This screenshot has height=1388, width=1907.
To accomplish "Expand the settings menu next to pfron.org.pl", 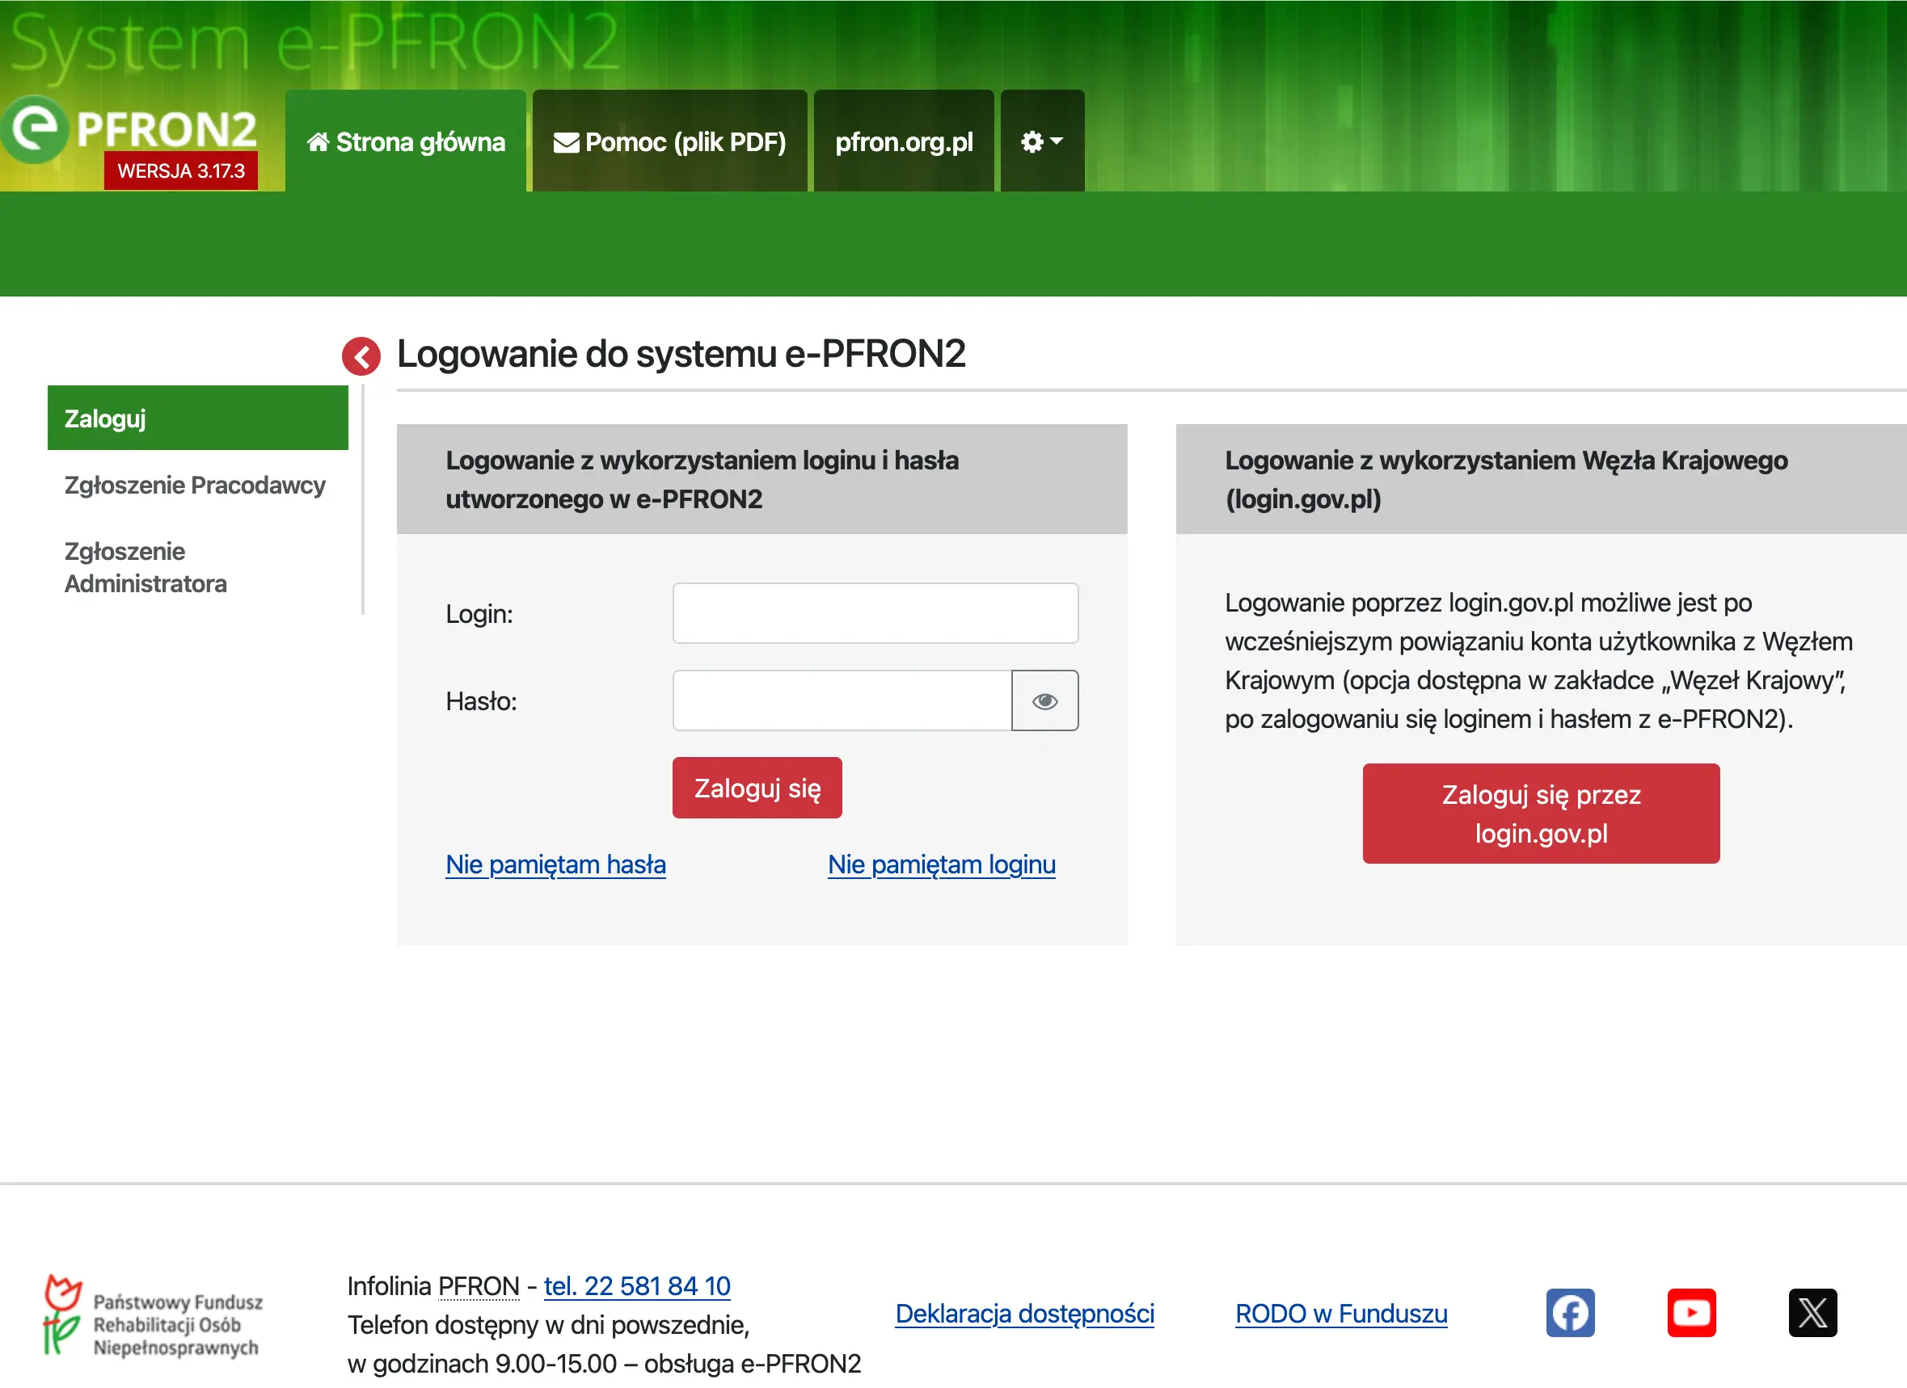I will [1041, 141].
